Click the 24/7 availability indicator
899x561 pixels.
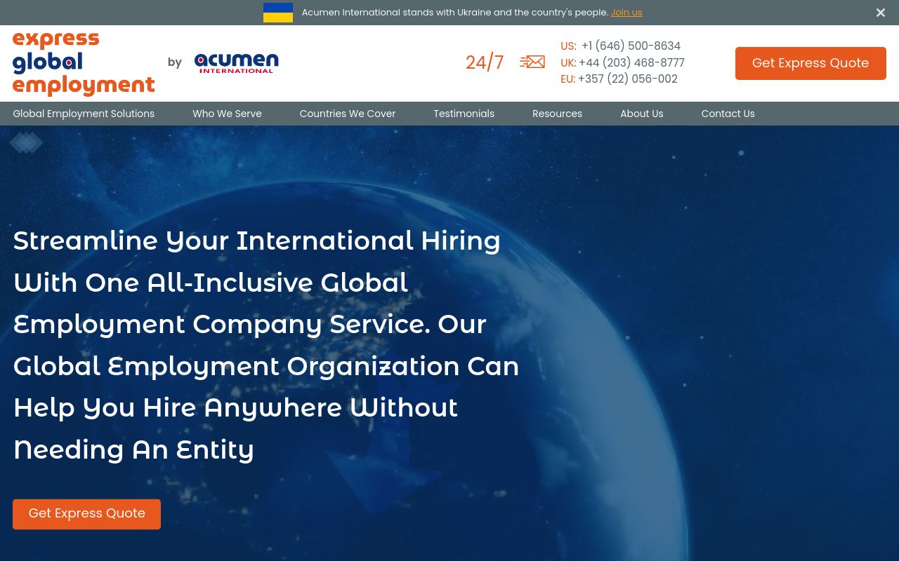[x=485, y=62]
